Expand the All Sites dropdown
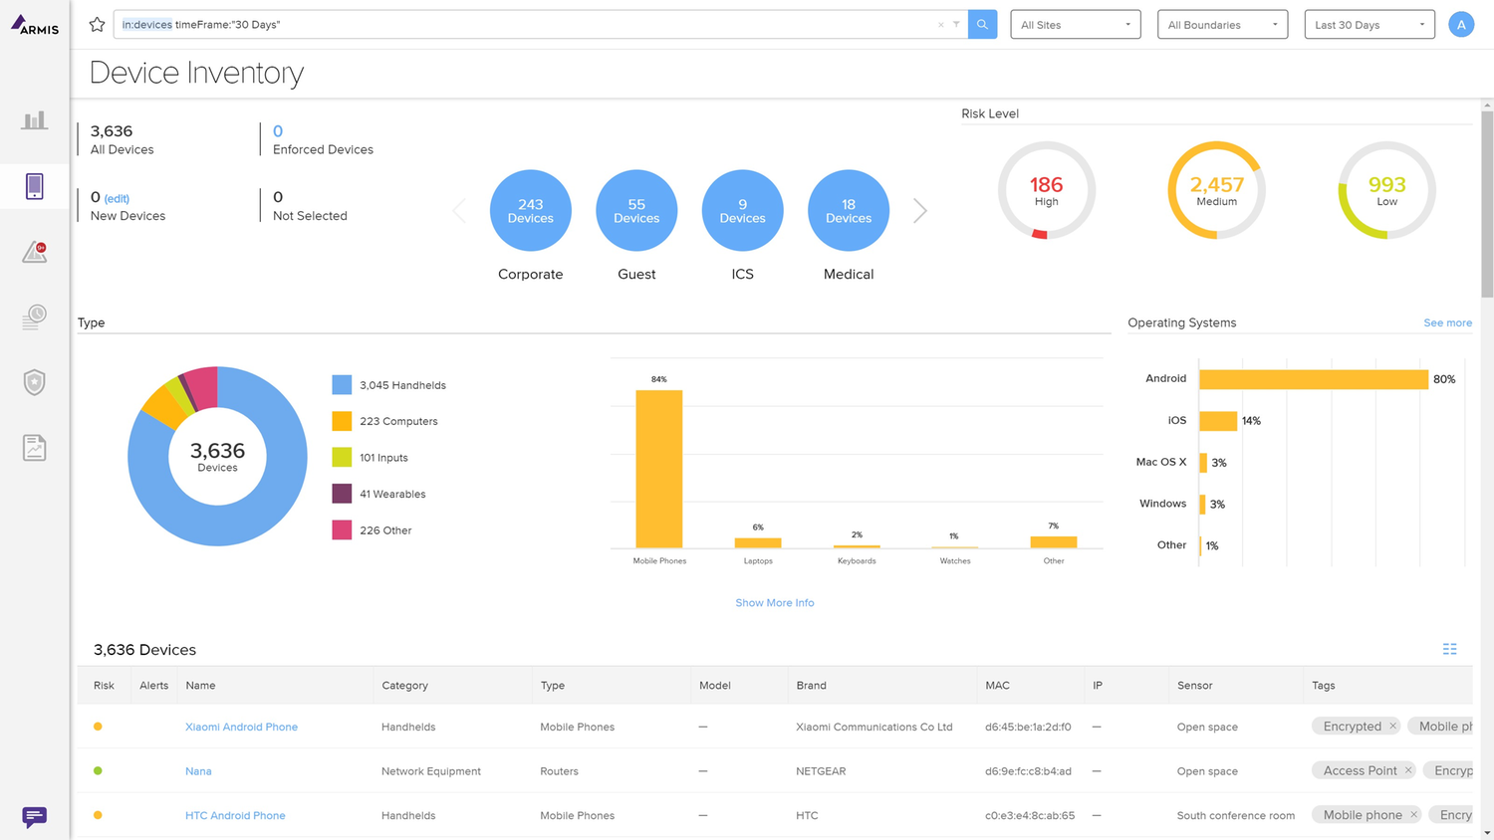The height and width of the screenshot is (840, 1494). (1075, 24)
